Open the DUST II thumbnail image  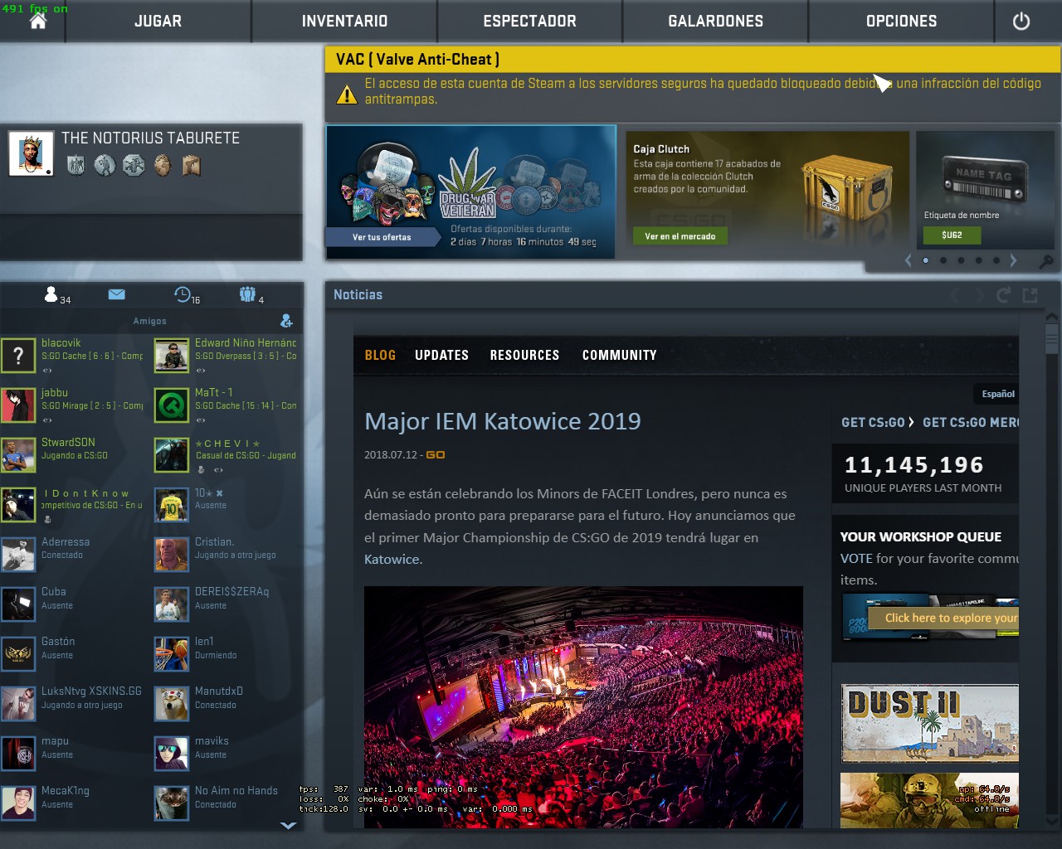(x=930, y=724)
